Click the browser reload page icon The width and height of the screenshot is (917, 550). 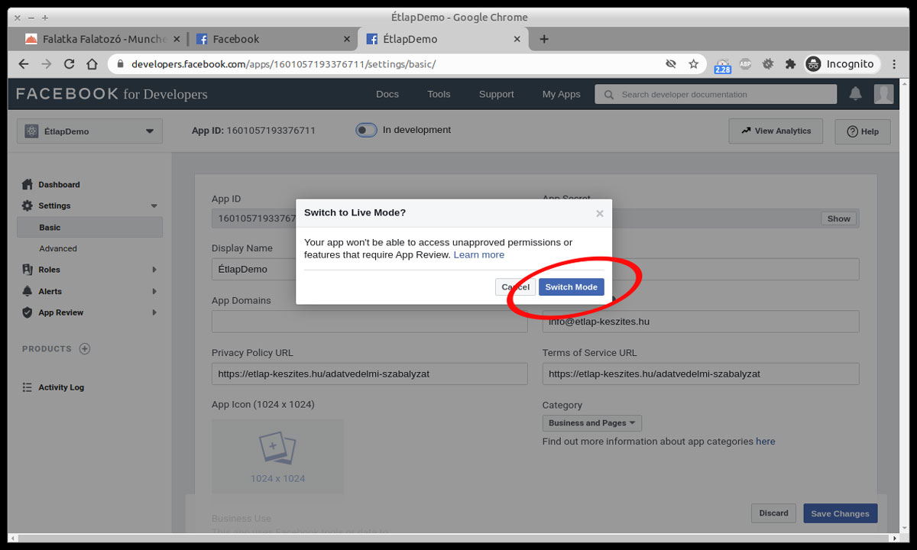69,64
